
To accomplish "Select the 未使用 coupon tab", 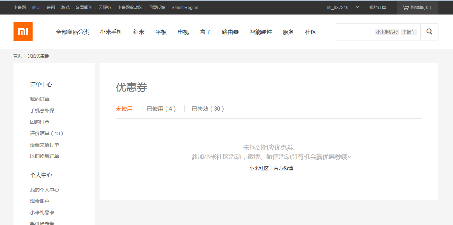I will tap(124, 109).
